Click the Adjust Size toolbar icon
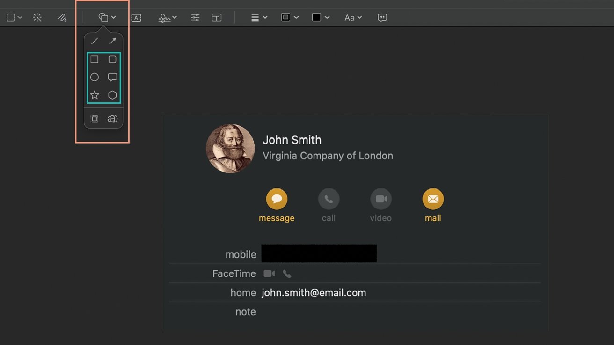This screenshot has height=345, width=614. pyautogui.click(x=216, y=18)
